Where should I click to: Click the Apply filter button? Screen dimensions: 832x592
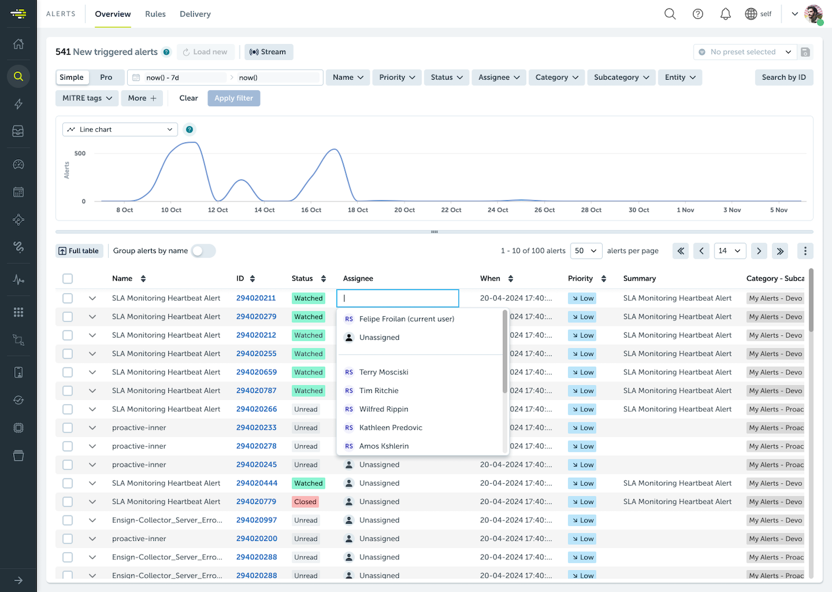(x=234, y=98)
